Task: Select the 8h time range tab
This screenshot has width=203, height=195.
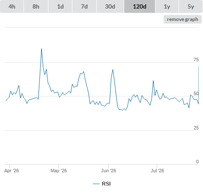Action: point(36,6)
